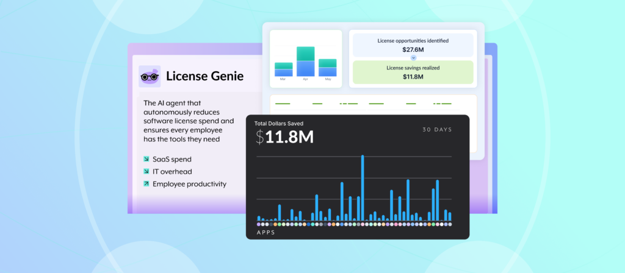Viewport: 625px width, 273px height.
Task: Select the License savings realized card
Action: [413, 72]
